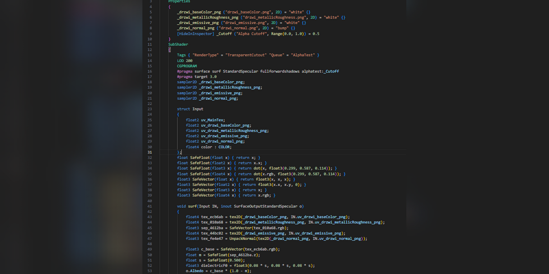The image size is (549, 274).
Task: Click 'struct Input' declaration
Action: pos(190,109)
